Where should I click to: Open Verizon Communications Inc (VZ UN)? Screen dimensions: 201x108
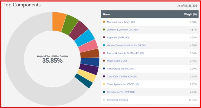127,45
